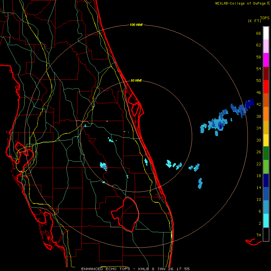The width and height of the screenshot is (271, 271).
Task: Select the bright red legend swatch
Action: (x=266, y=87)
